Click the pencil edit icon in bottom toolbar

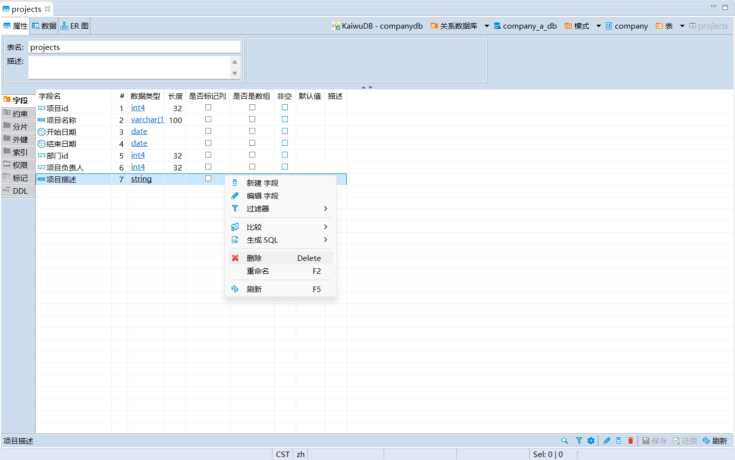click(606, 441)
